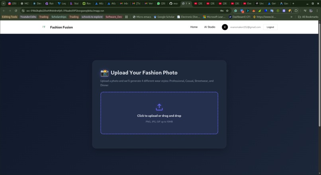Open the Chrome three-dot menu
Image resolution: width=321 pixels, height=175 pixels.
click(317, 11)
